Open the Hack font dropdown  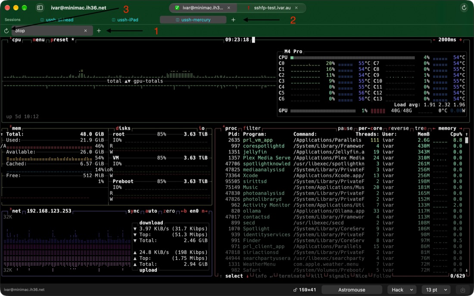(x=402, y=290)
